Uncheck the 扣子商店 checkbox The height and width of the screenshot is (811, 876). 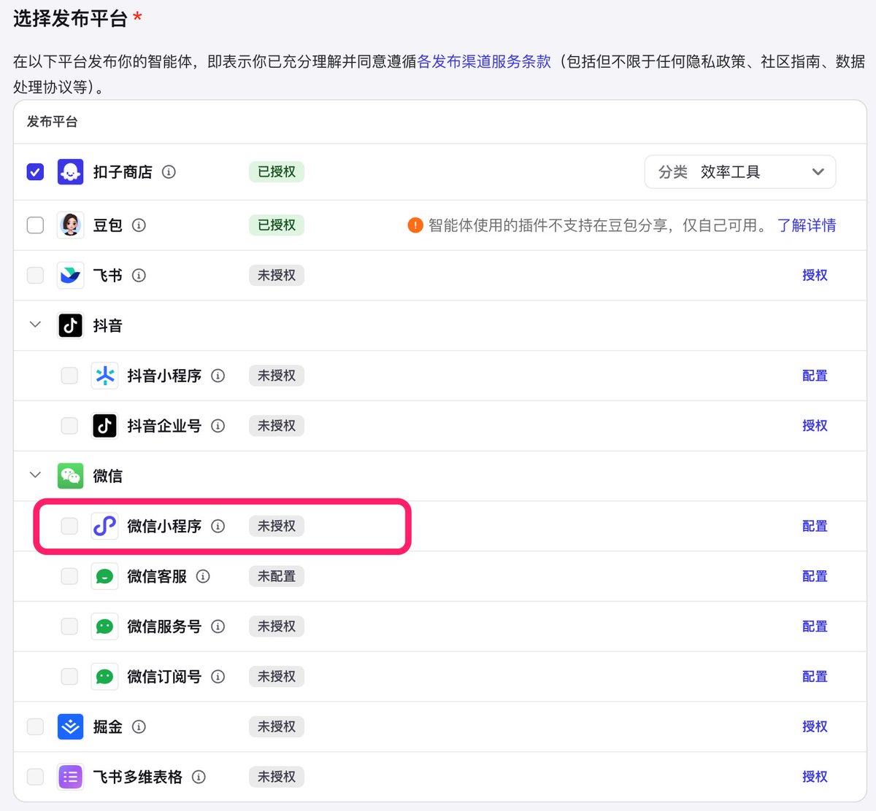coord(35,172)
